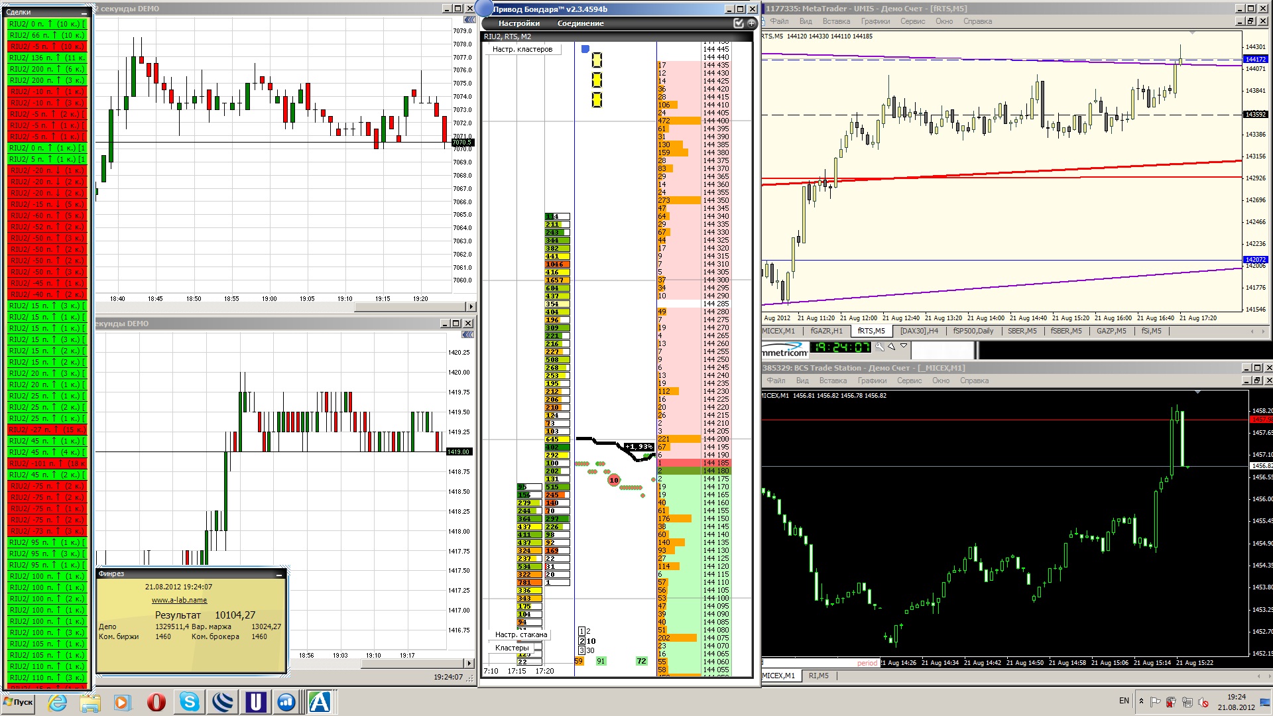Click the Настр. кластеров button
The image size is (1273, 716).
(x=522, y=49)
